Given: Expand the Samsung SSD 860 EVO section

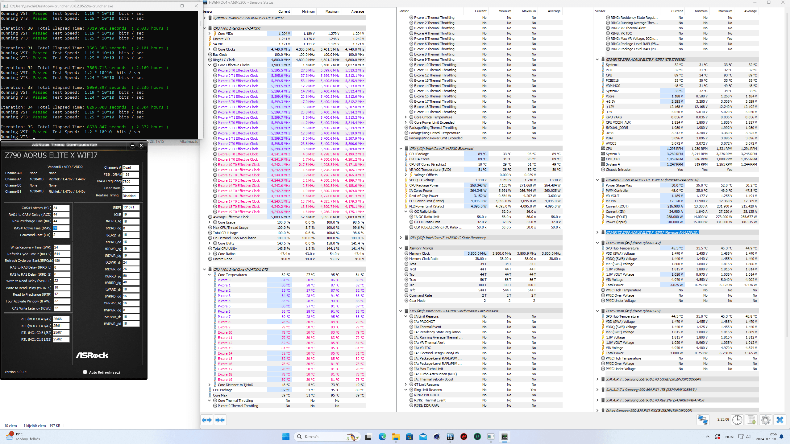Looking at the screenshot, I should [597, 390].
